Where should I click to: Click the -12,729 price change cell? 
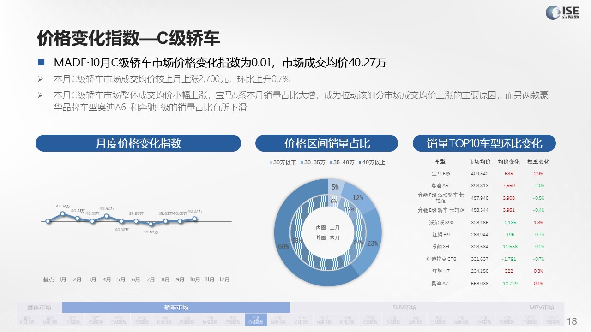(509, 284)
